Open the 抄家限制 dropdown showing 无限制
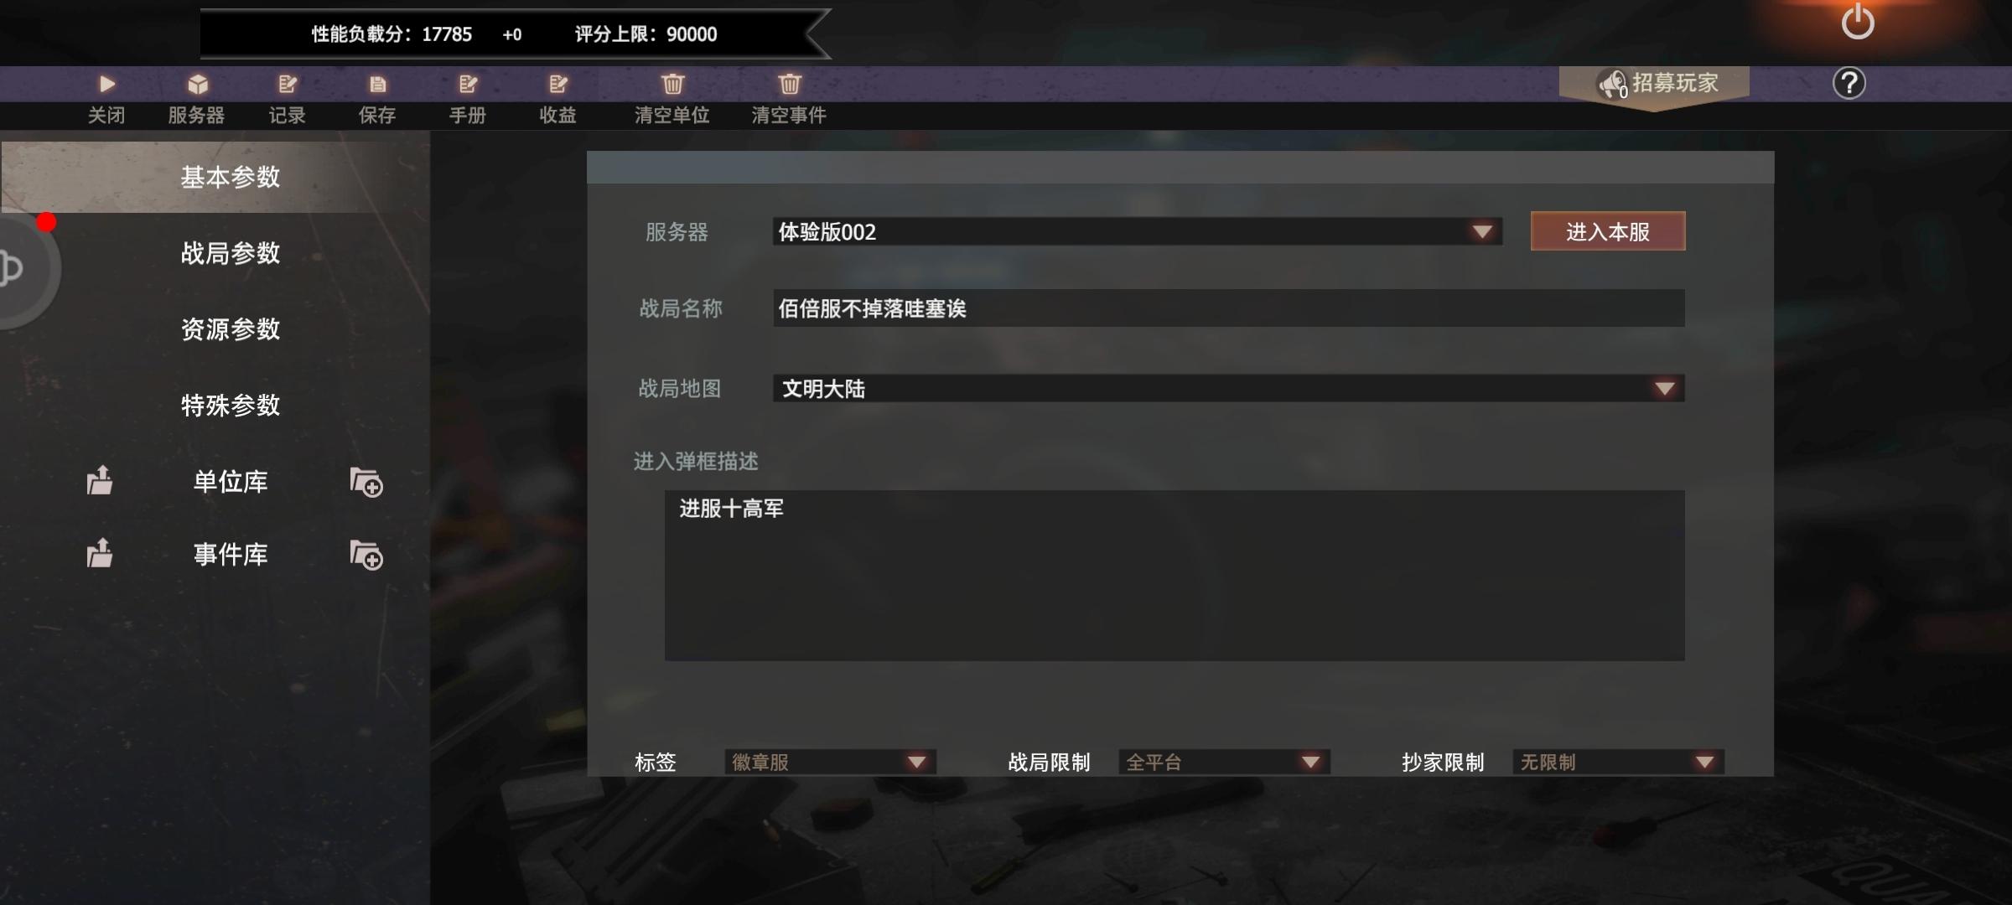The height and width of the screenshot is (905, 2012). point(1618,762)
